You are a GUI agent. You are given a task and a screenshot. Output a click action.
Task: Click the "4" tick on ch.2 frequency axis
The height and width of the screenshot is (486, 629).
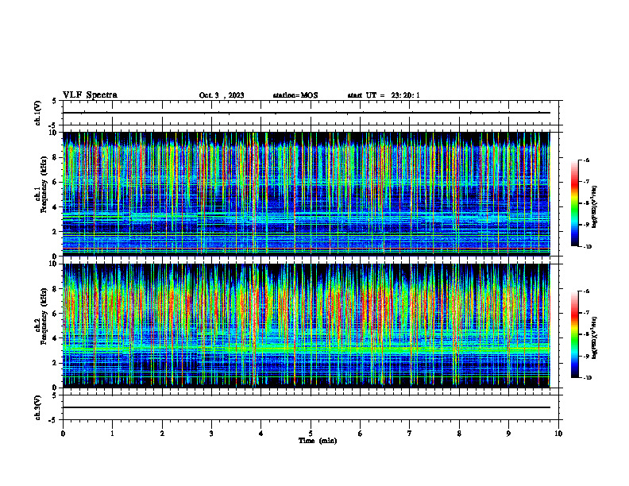tap(56, 338)
